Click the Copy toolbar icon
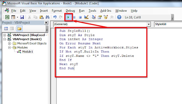The image size is (182, 104). tap(35, 17)
